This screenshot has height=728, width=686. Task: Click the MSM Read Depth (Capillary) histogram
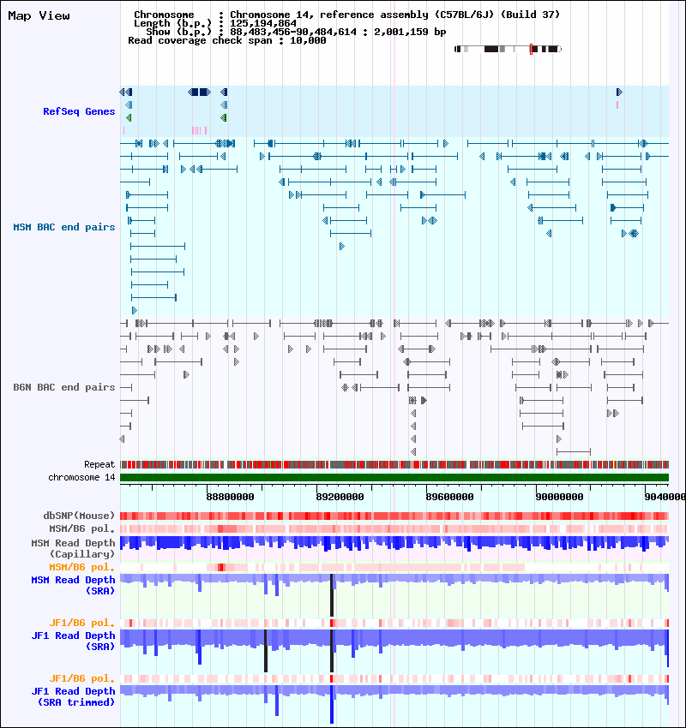coord(394,544)
